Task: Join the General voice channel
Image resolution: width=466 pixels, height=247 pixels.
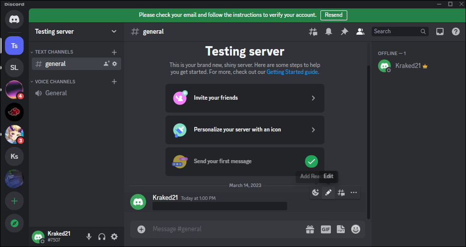Action: pos(56,93)
